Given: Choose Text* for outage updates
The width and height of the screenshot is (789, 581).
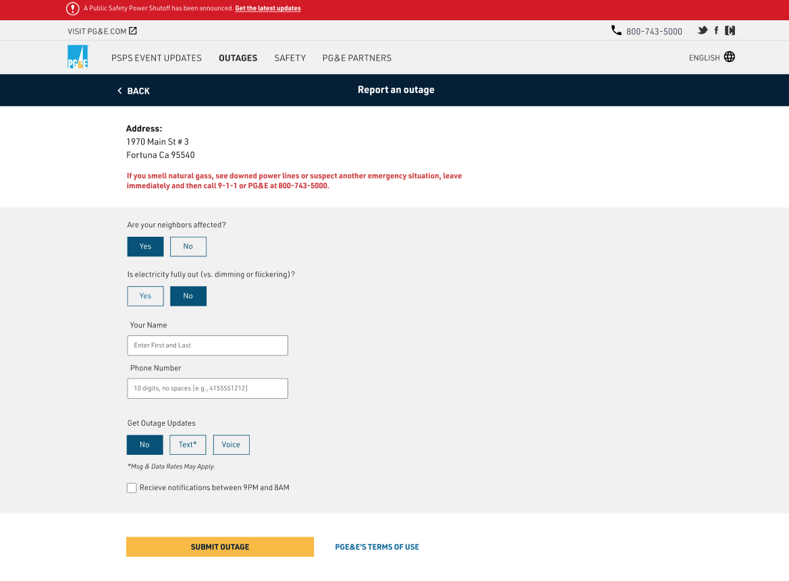Looking at the screenshot, I should tap(188, 445).
